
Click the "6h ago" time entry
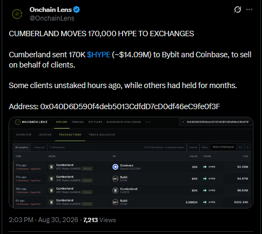coord(20,200)
